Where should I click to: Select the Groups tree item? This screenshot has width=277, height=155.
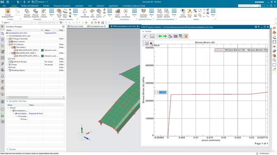[14, 65]
